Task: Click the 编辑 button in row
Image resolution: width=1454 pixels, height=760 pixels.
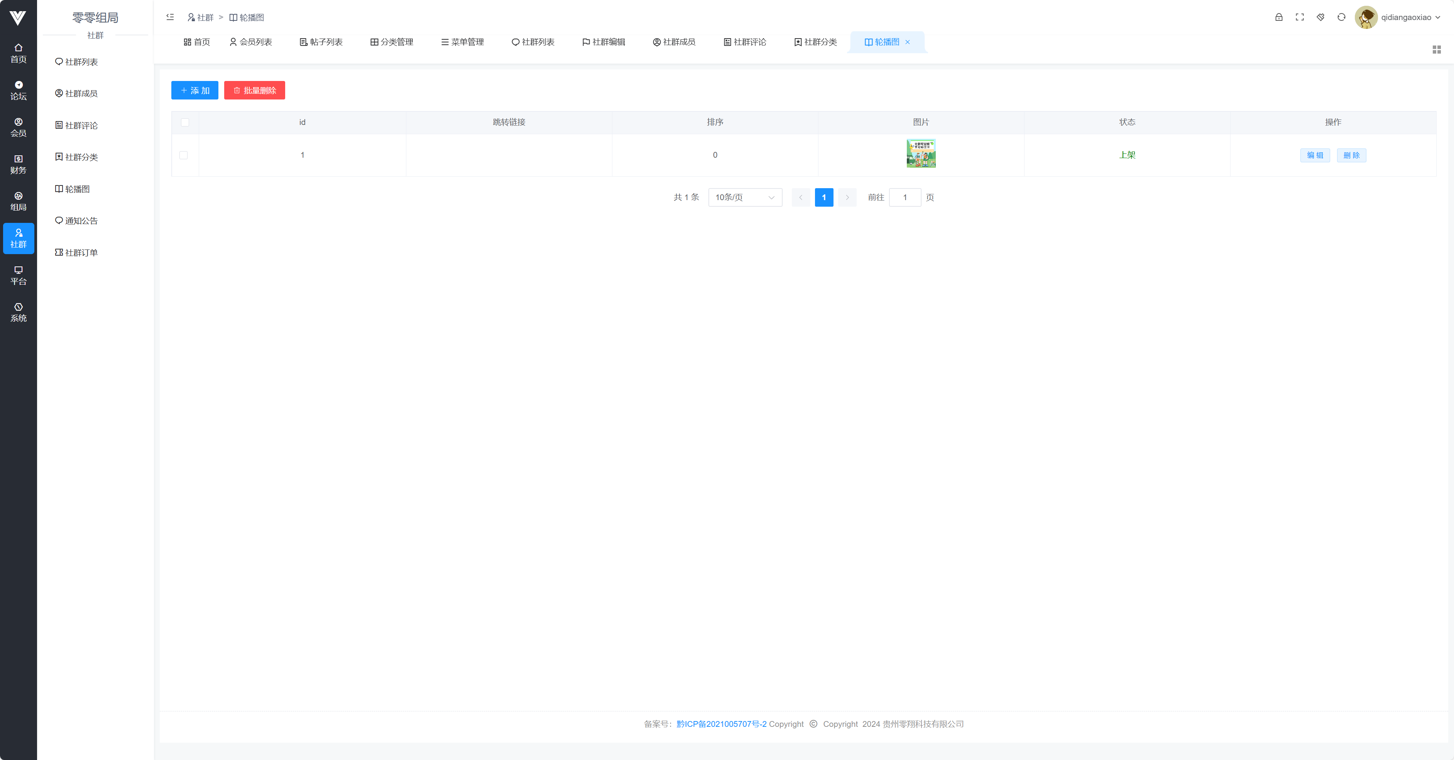Action: [1315, 155]
